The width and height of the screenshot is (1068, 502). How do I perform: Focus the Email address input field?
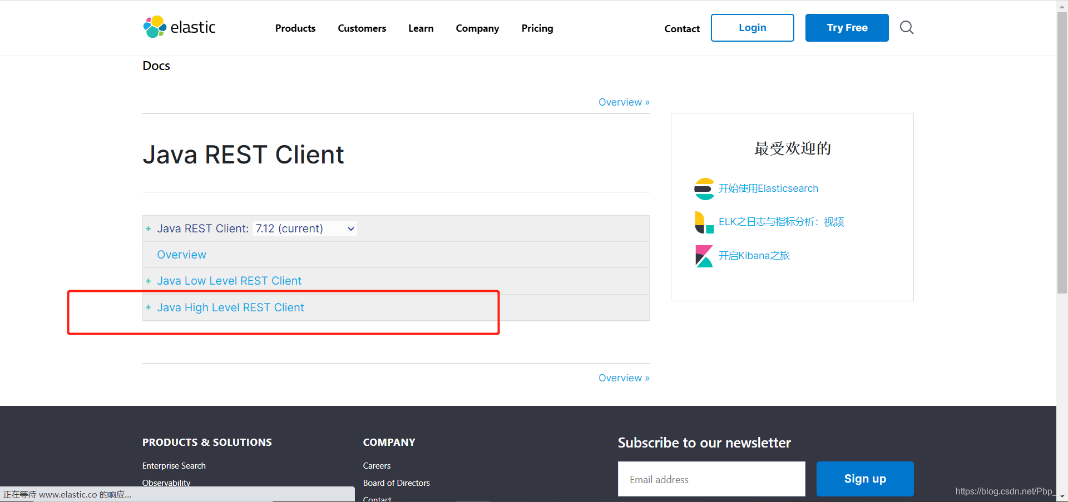pos(711,479)
